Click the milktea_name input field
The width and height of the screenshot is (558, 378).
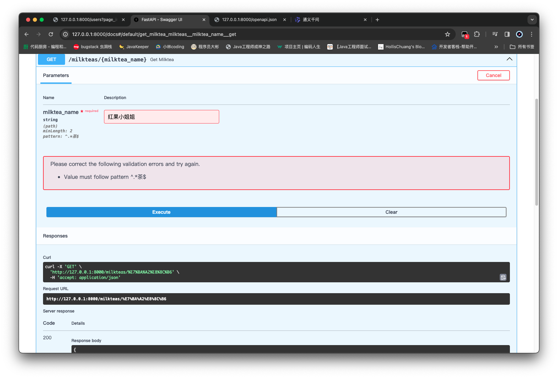(162, 117)
